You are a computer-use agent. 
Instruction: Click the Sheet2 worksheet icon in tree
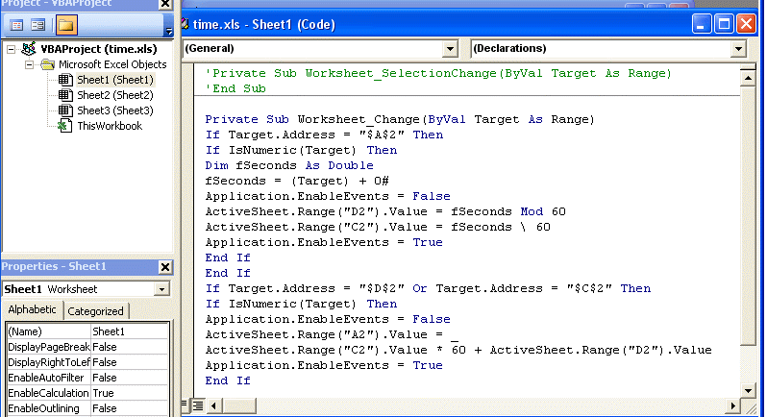(65, 95)
